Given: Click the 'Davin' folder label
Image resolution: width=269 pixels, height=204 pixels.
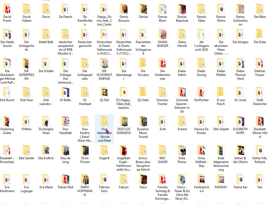Looking at the screenshot, I should [46, 17].
